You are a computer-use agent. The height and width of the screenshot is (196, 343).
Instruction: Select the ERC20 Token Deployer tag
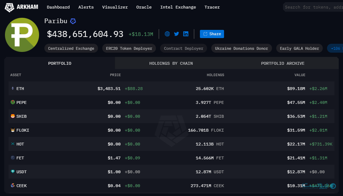pyautogui.click(x=129, y=48)
